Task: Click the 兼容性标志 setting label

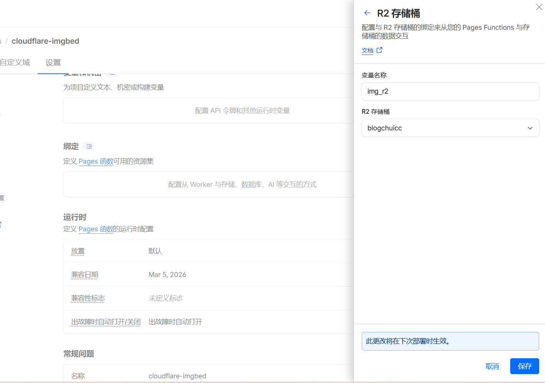Action: tap(88, 298)
